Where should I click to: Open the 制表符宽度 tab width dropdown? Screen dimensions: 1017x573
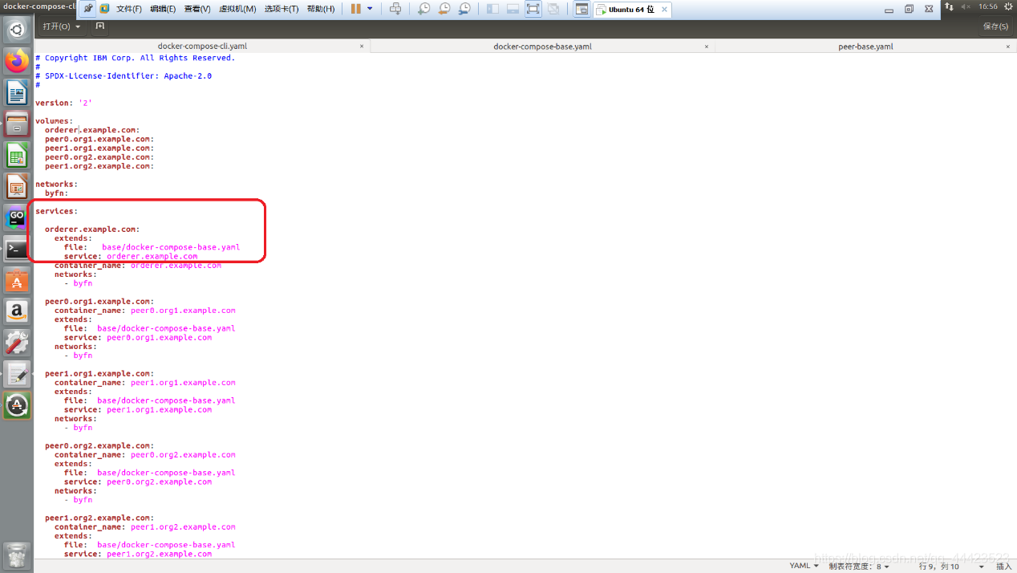click(x=858, y=566)
